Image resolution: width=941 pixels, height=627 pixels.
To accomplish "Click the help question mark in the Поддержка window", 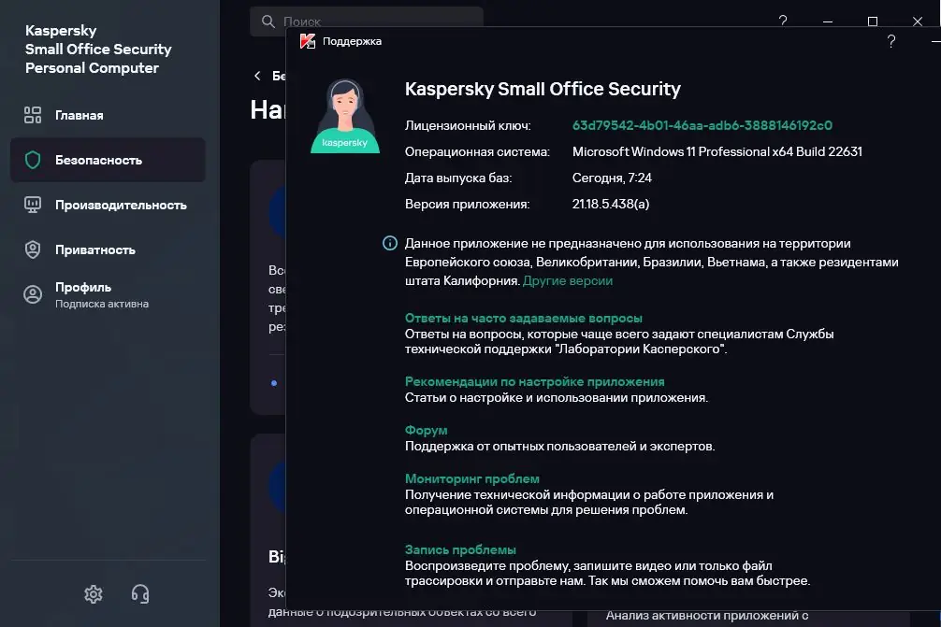I will 891,41.
